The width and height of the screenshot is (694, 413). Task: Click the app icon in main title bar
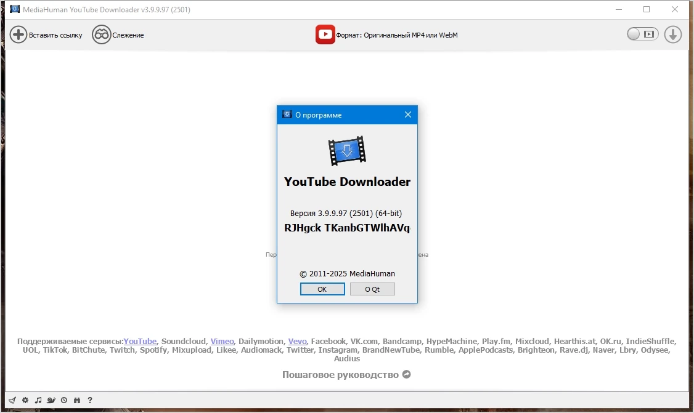click(15, 9)
